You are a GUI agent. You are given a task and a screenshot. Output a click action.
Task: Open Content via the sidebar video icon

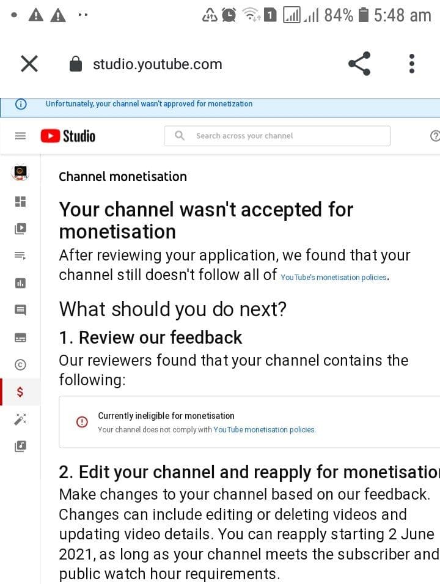[21, 228]
